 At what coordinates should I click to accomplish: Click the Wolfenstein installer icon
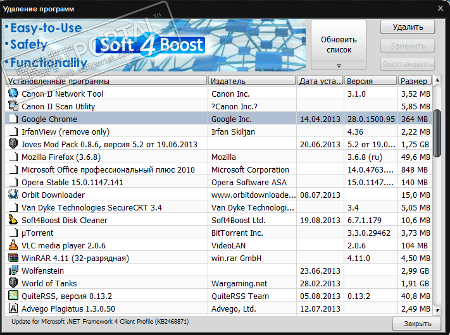(13, 271)
